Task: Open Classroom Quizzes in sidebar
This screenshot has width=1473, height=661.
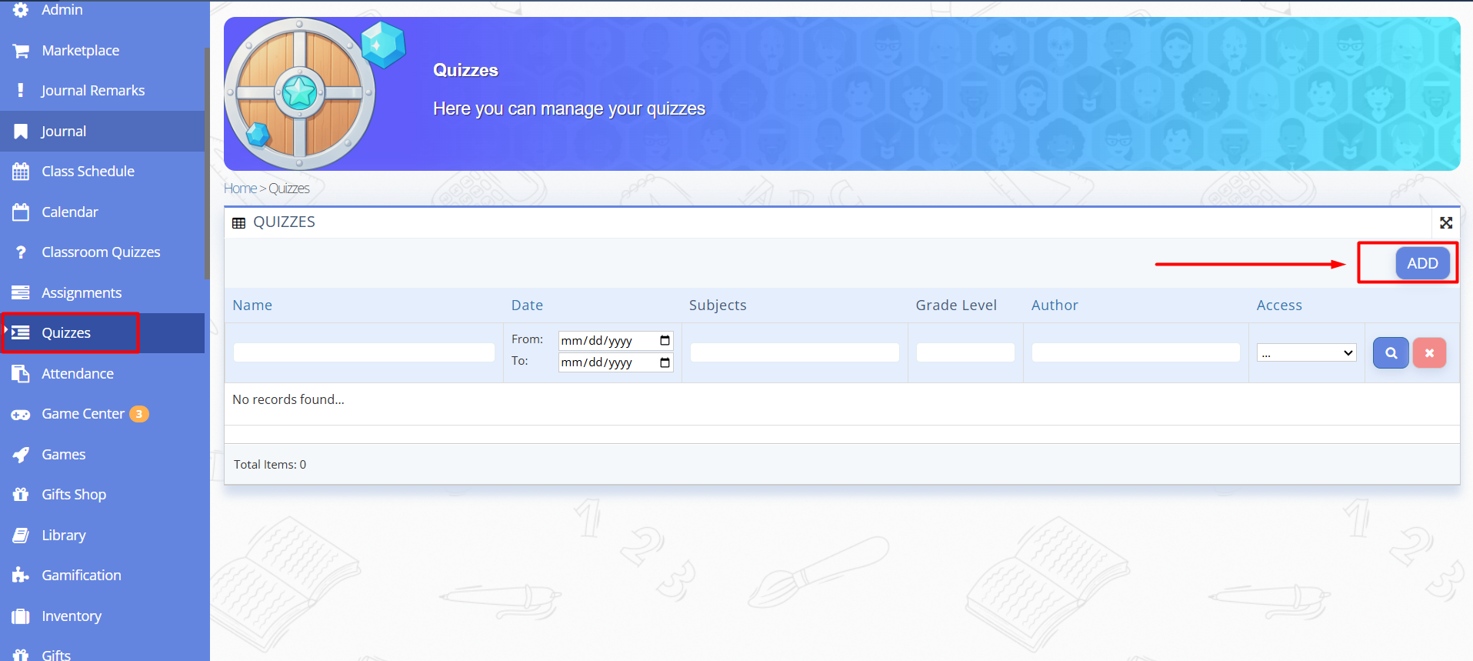Action: [101, 252]
